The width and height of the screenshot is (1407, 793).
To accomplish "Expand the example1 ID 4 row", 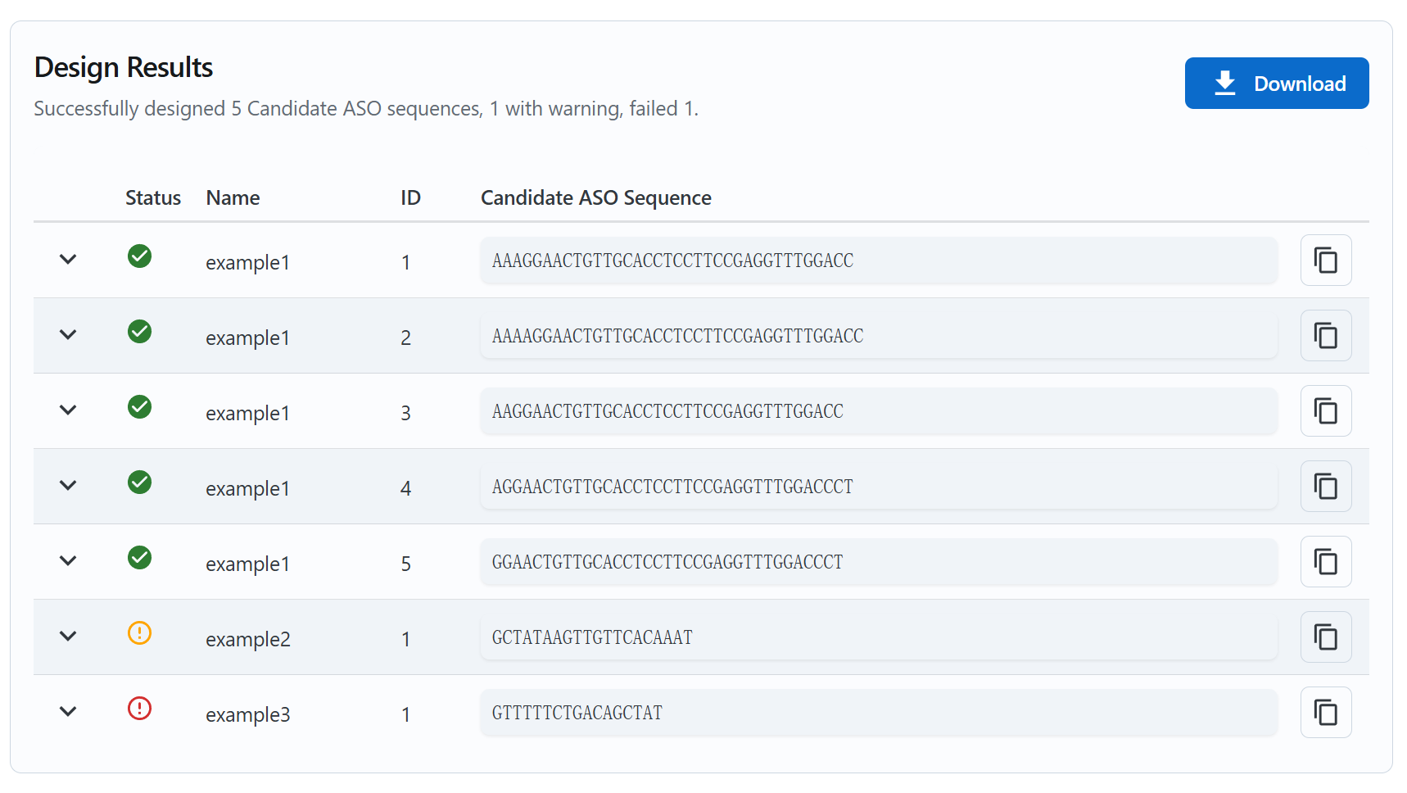I will coord(68,486).
